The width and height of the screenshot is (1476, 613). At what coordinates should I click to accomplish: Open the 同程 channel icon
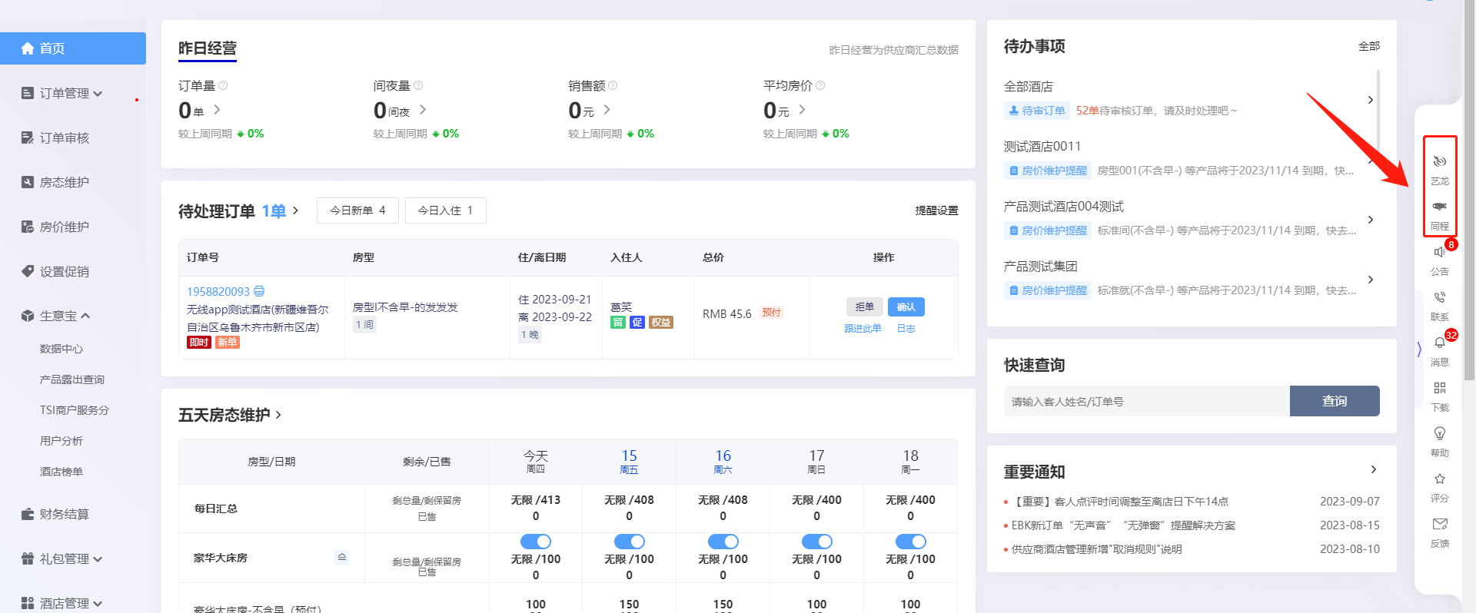(x=1439, y=207)
